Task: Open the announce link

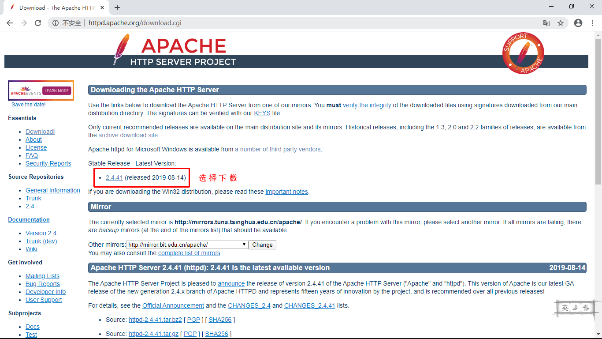Action: [x=231, y=283]
